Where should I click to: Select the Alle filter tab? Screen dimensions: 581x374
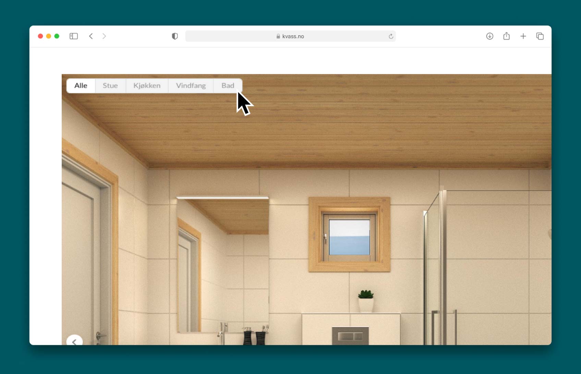point(81,86)
